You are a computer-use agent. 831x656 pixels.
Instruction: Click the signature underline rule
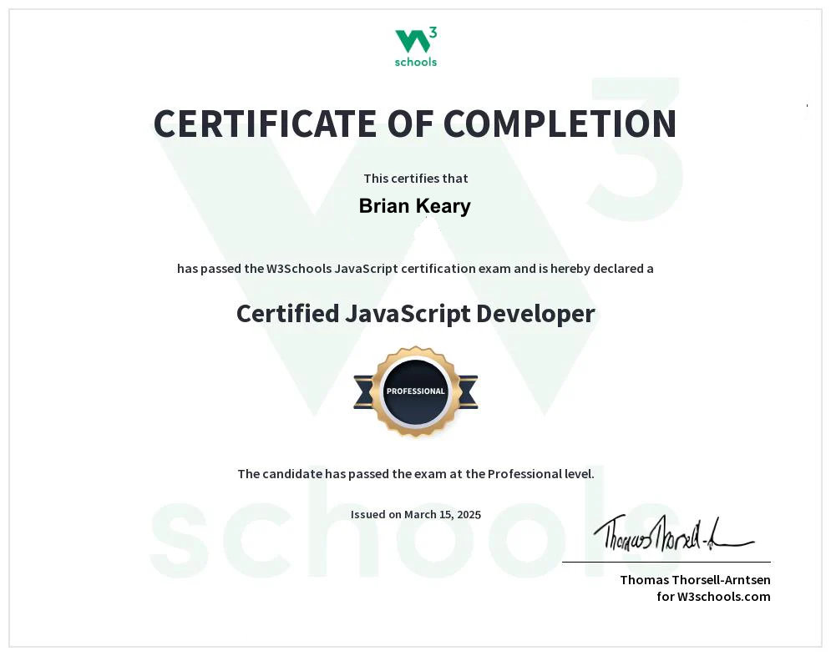(x=666, y=562)
